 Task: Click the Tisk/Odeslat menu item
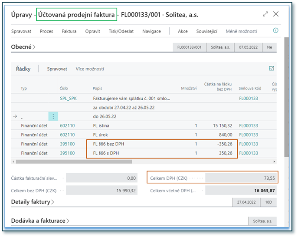(x=121, y=31)
